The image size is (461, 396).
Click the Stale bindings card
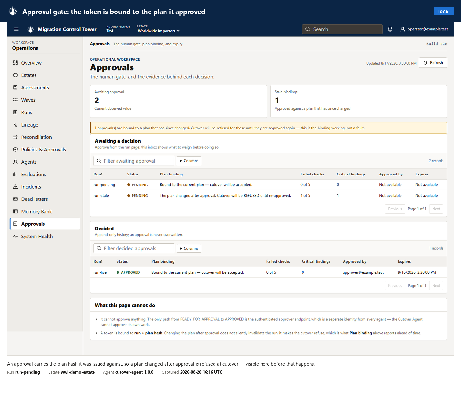coord(359,101)
